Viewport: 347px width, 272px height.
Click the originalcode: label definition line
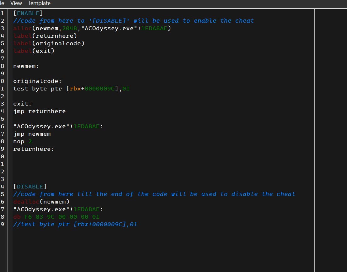point(37,81)
